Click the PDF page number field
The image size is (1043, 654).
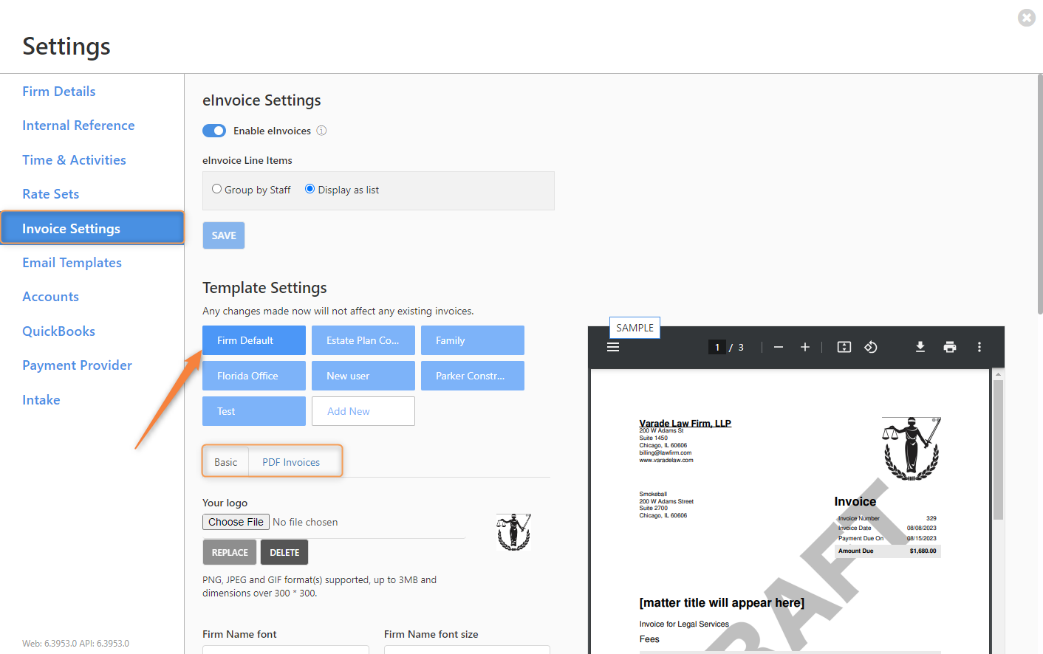717,347
